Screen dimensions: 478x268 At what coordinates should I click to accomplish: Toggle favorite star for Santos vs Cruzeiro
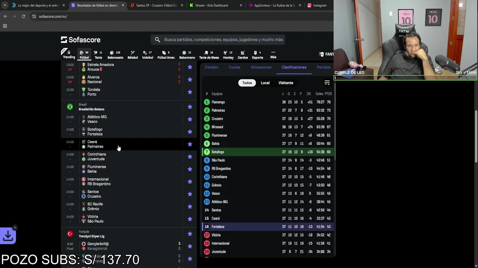[x=190, y=194]
